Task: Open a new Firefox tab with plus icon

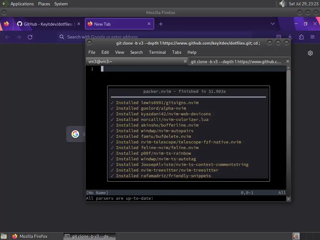Action: pyautogui.click(x=161, y=24)
